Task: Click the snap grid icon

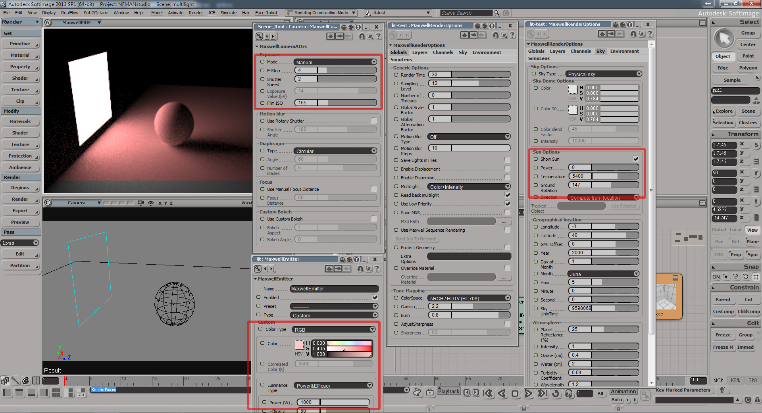Action: coord(756,277)
